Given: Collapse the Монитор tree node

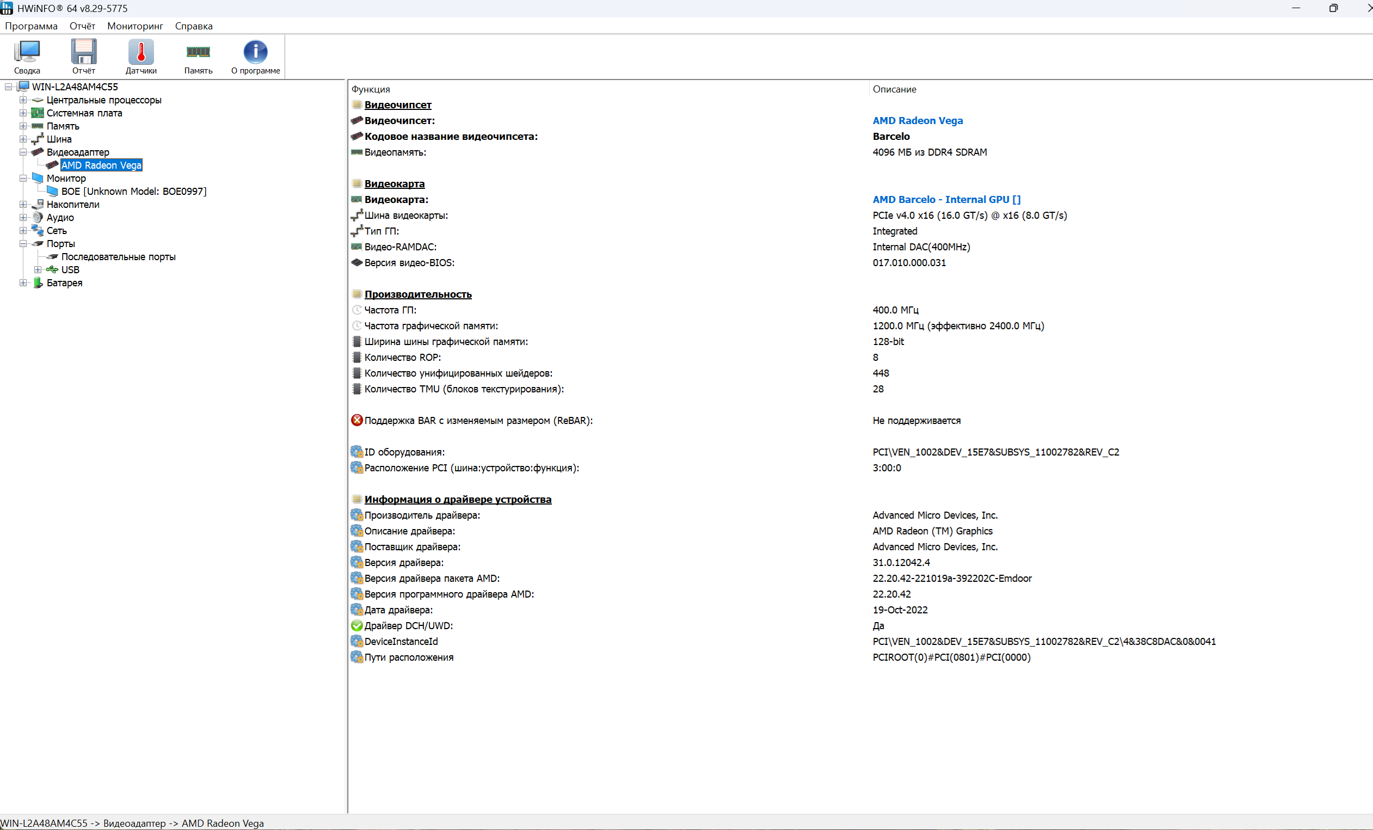Looking at the screenshot, I should pyautogui.click(x=23, y=179).
